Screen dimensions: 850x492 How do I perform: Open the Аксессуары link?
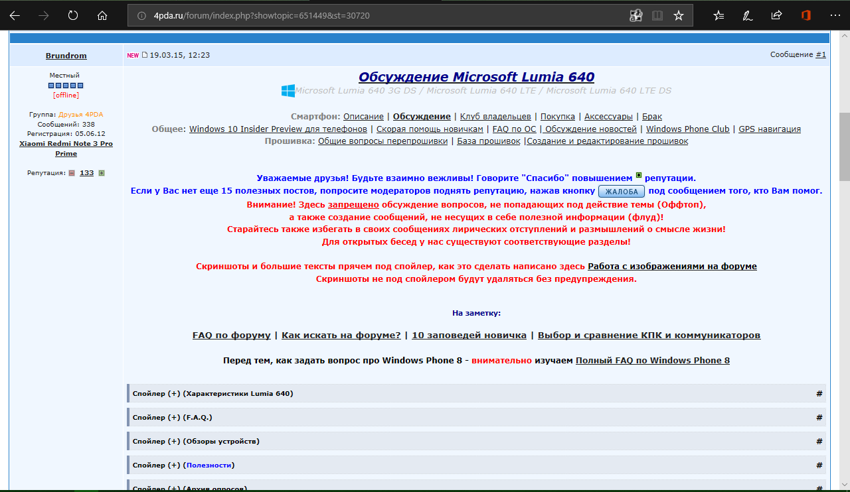pos(608,116)
